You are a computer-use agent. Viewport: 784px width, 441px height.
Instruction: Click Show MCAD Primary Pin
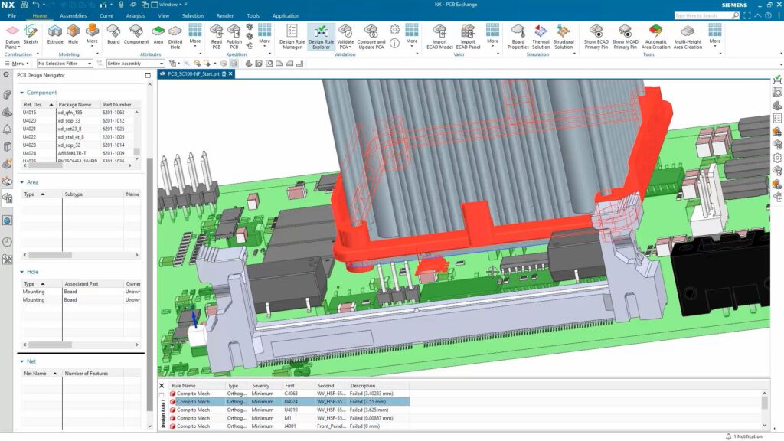624,36
